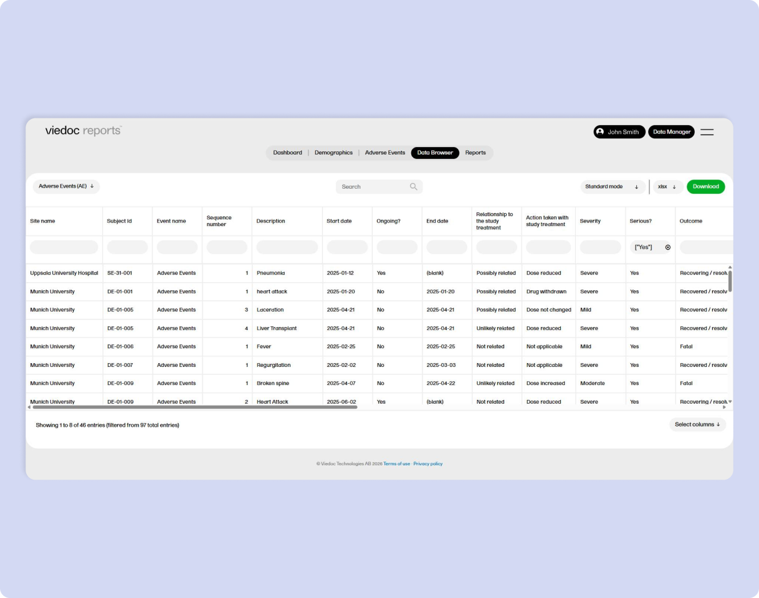The image size is (759, 598).
Task: Open the Privacy policy link
Action: coord(428,463)
